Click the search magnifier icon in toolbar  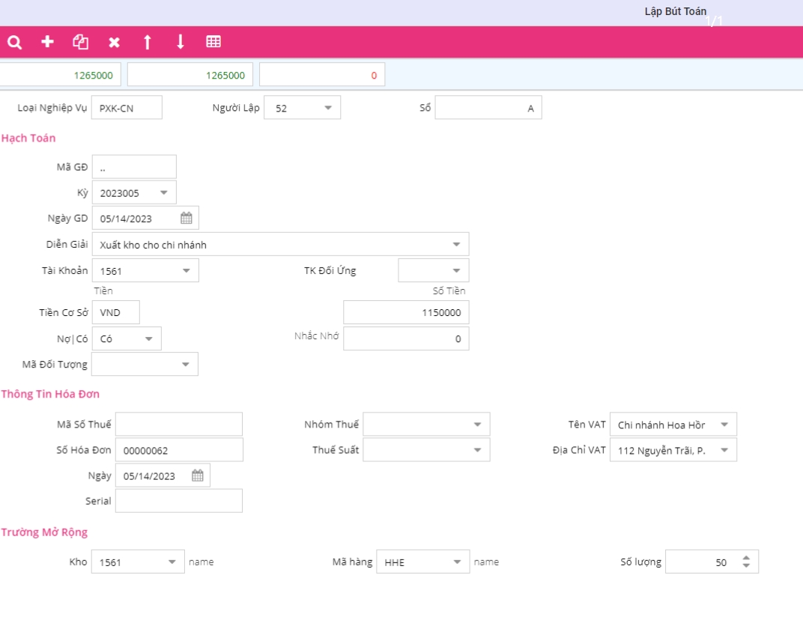point(14,42)
